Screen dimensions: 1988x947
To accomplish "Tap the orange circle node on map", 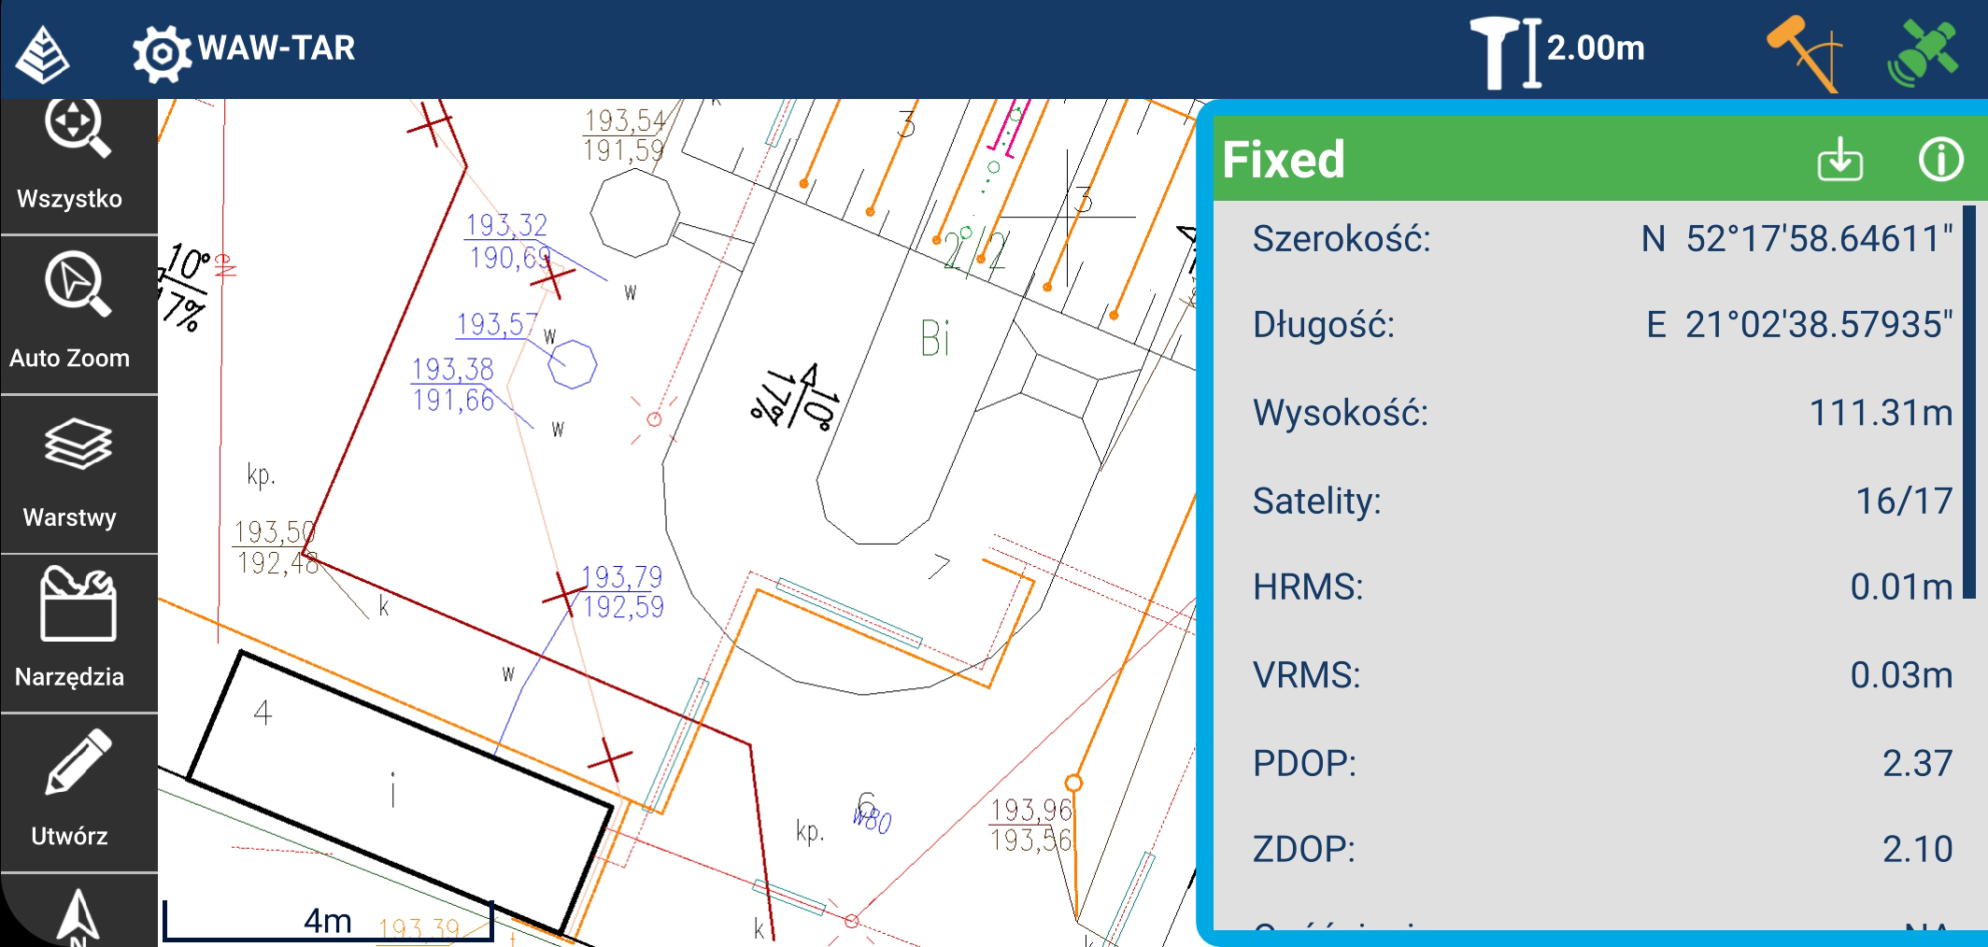I will (1074, 783).
